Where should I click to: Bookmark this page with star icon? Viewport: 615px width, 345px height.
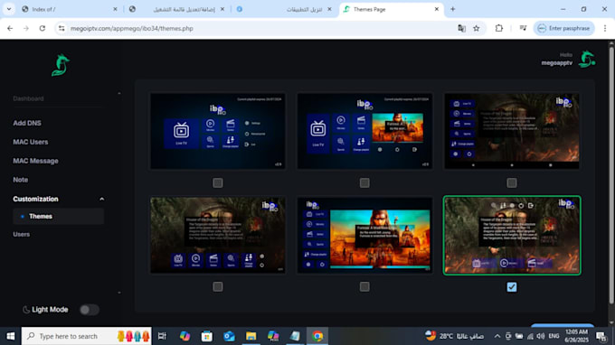click(476, 28)
